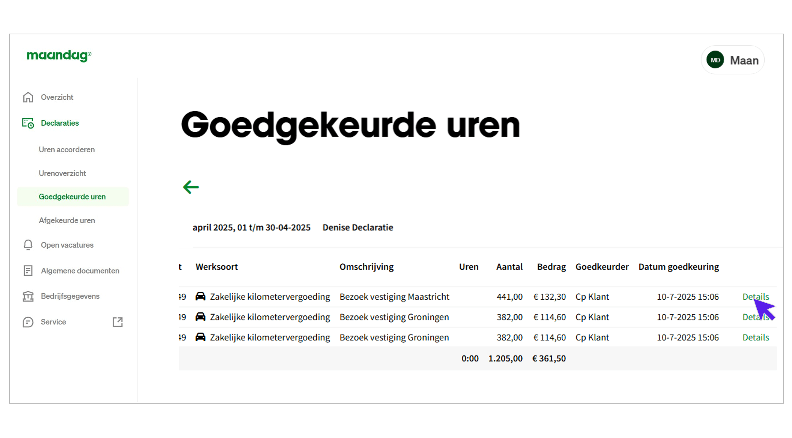The width and height of the screenshot is (792, 438).
Task: Click the Denise Declaratie label
Action: point(358,227)
